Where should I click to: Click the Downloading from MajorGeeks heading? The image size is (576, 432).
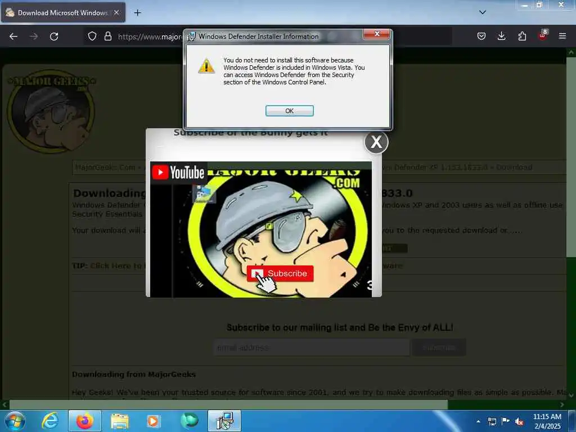pos(134,374)
